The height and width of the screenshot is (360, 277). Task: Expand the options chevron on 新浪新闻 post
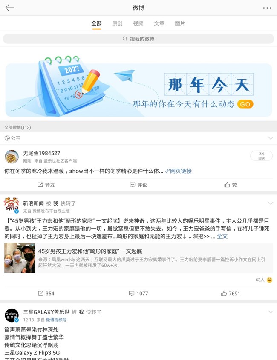271,203
